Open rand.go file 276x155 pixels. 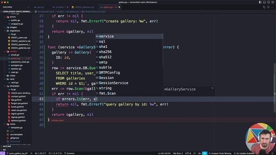point(15,83)
